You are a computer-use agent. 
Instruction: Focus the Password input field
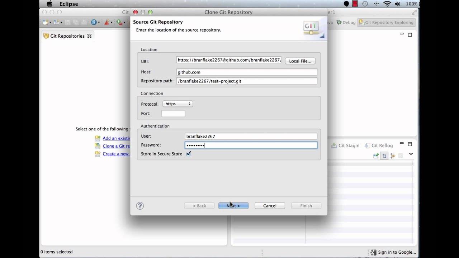(x=251, y=145)
